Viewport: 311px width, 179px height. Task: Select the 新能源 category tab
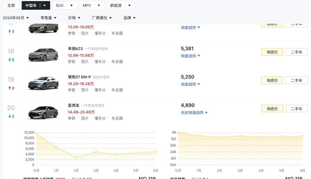point(116,5)
